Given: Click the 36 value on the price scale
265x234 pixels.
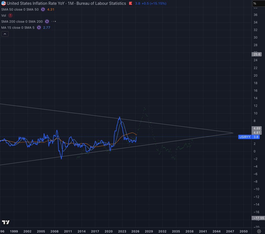Looking at the screenshot, I should [255, 15].
